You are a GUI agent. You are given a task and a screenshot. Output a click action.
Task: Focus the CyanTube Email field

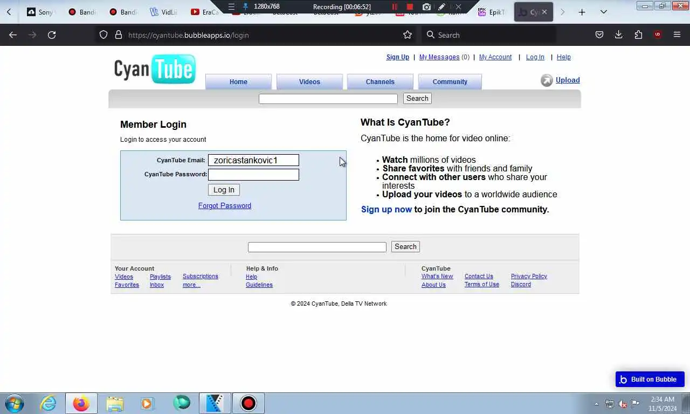click(253, 160)
